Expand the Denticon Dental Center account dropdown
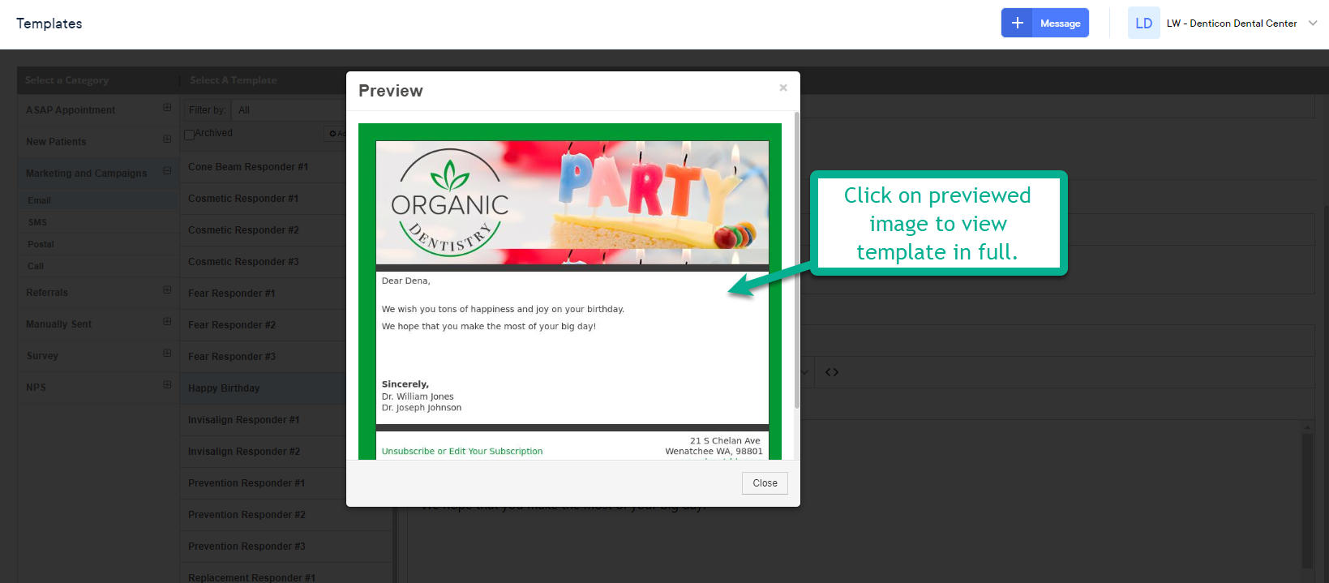Viewport: 1329px width, 583px height. tap(1313, 23)
